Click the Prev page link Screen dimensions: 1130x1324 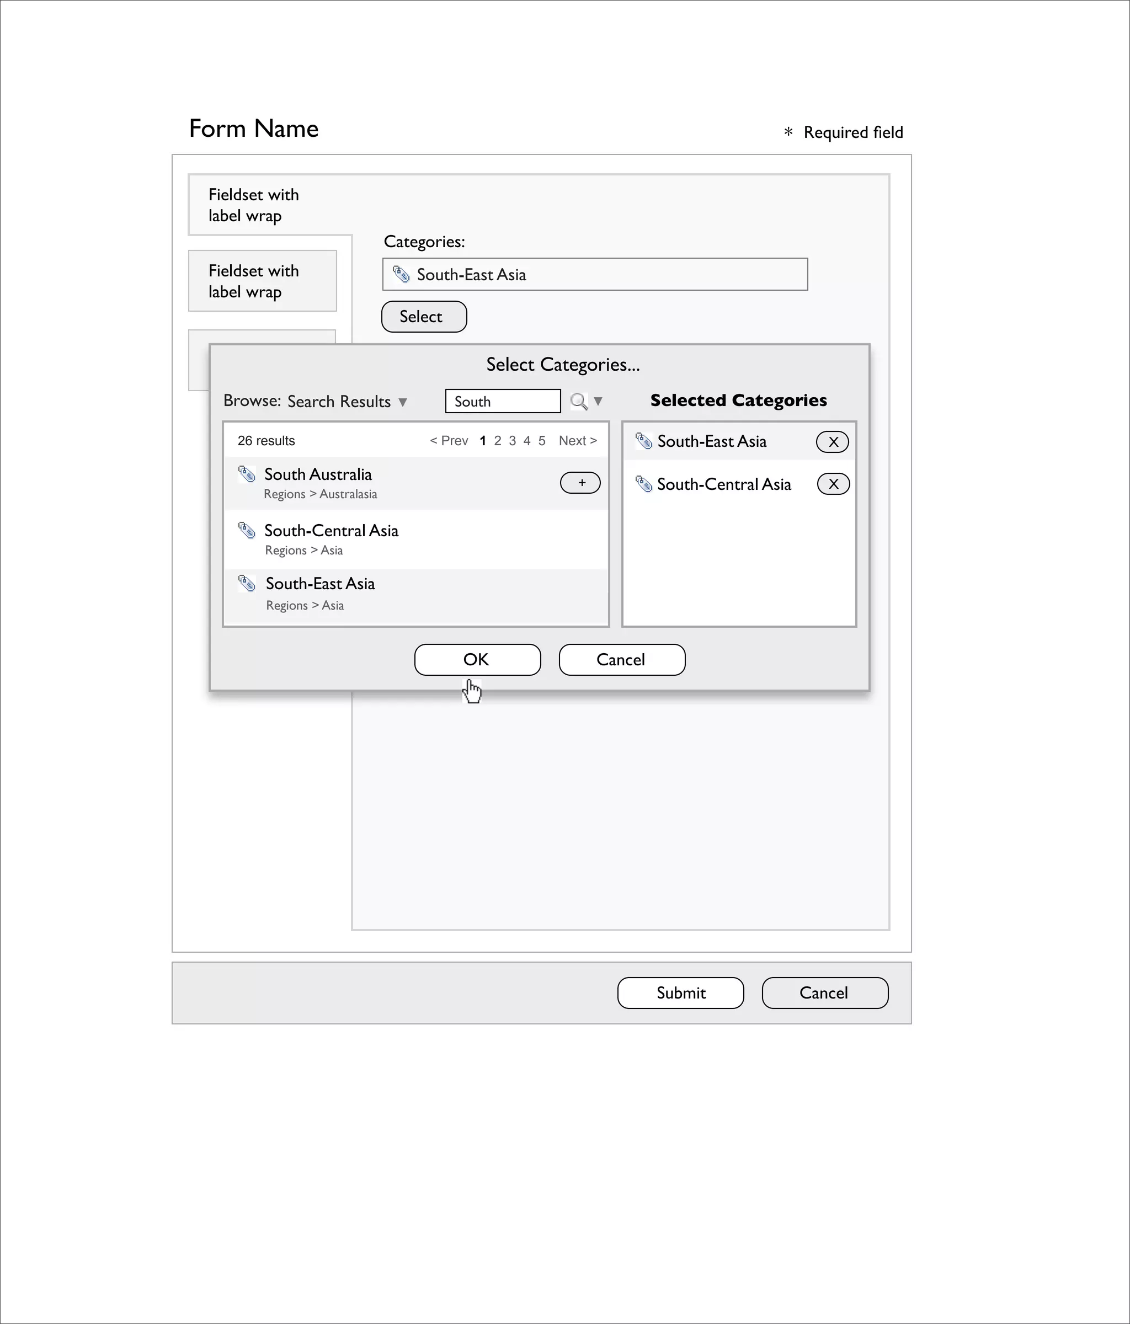(x=449, y=441)
